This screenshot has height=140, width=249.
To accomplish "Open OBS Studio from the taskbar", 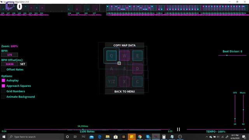I will pos(180,136).
